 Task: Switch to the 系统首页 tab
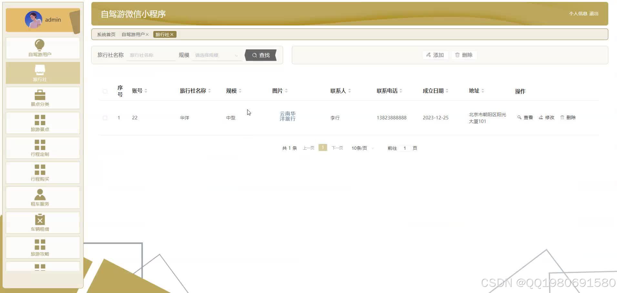click(x=105, y=34)
